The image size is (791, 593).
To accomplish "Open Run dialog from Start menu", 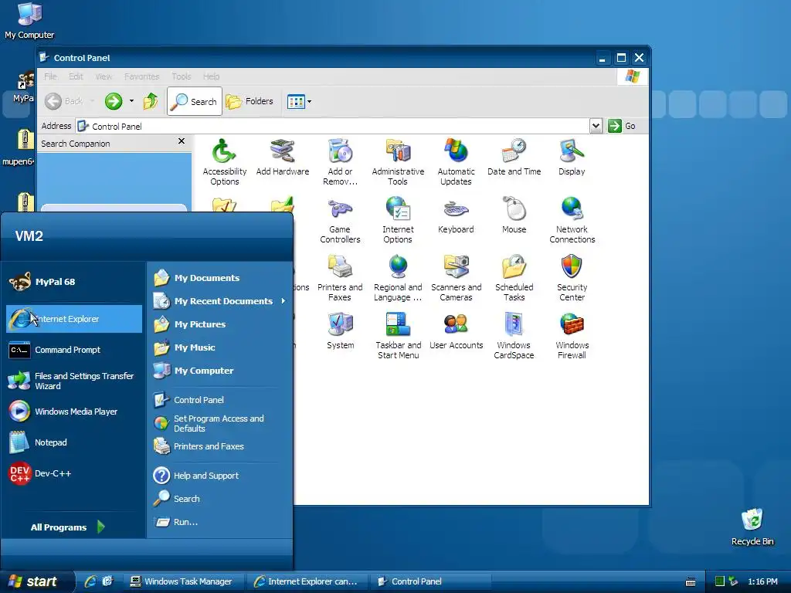I will click(220, 522).
